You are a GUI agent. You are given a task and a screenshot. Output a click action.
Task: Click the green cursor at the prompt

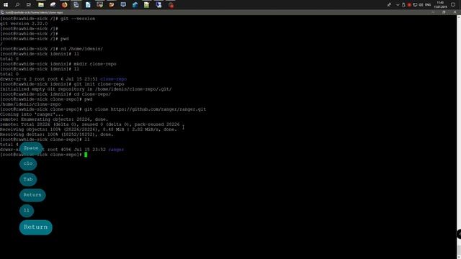[x=86, y=155]
